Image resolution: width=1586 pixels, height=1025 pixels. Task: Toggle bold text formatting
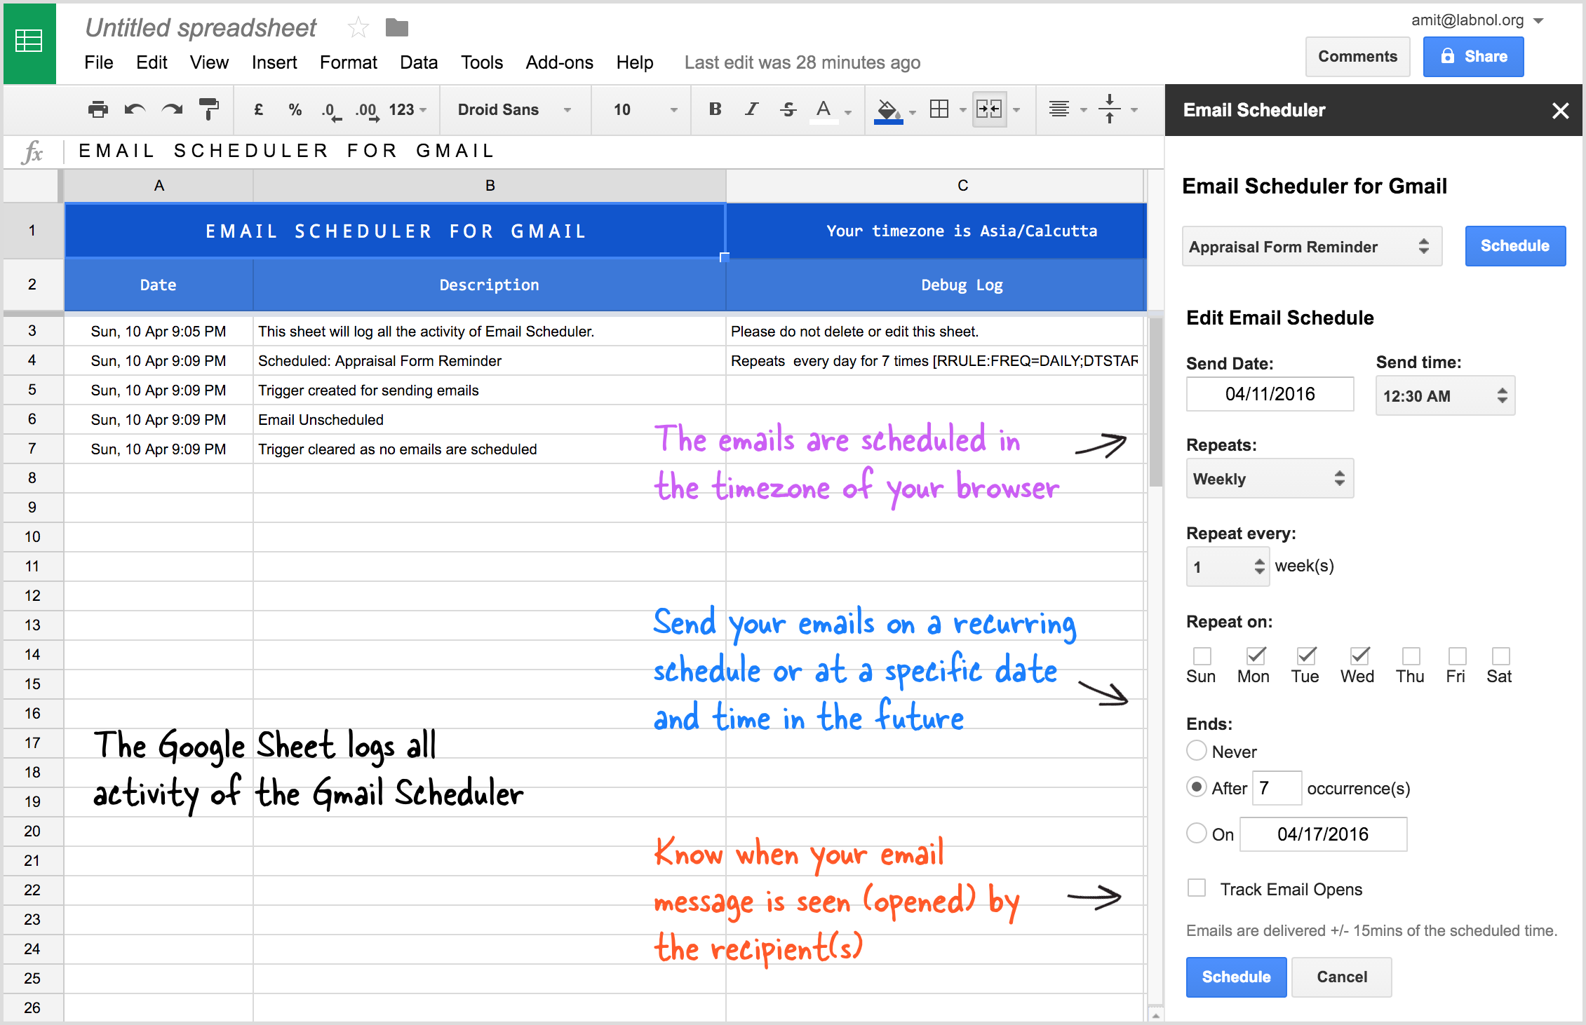(715, 109)
